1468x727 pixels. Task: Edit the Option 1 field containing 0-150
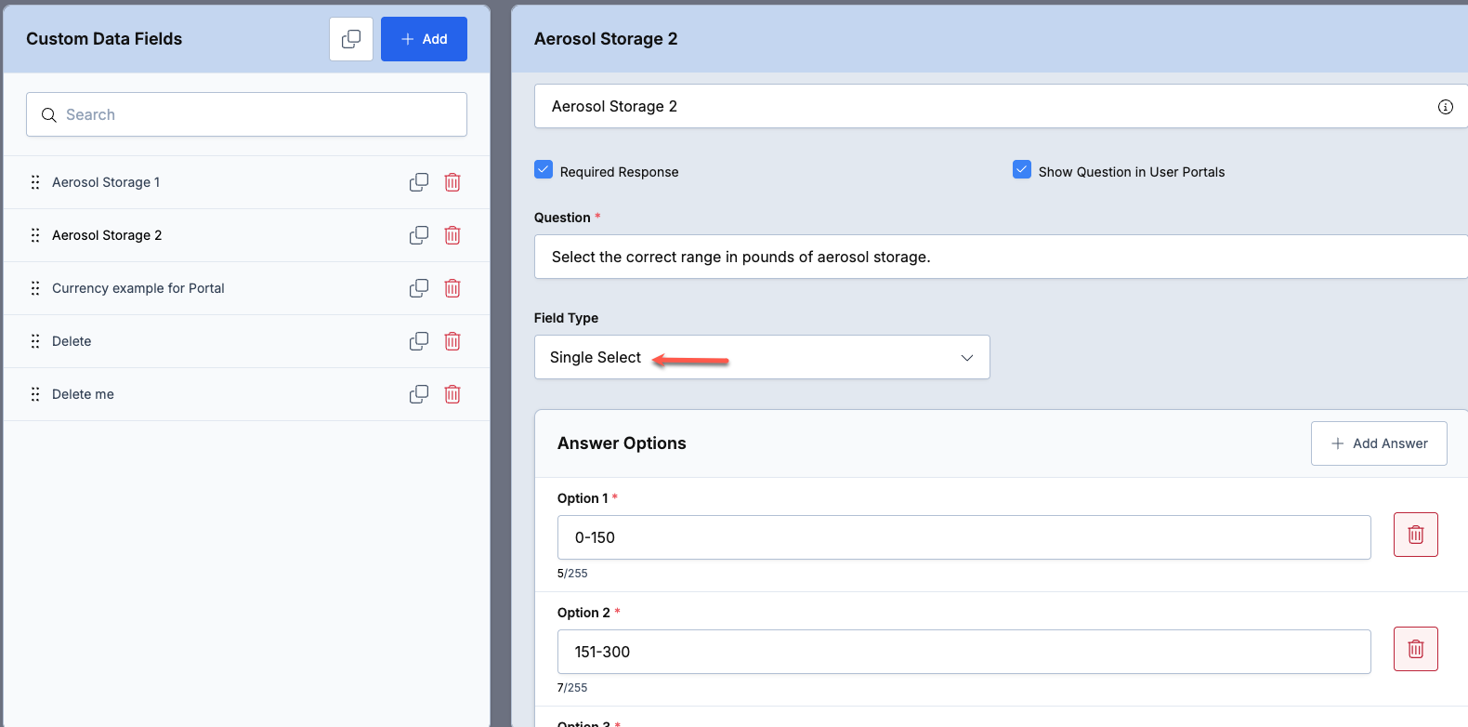(x=963, y=537)
